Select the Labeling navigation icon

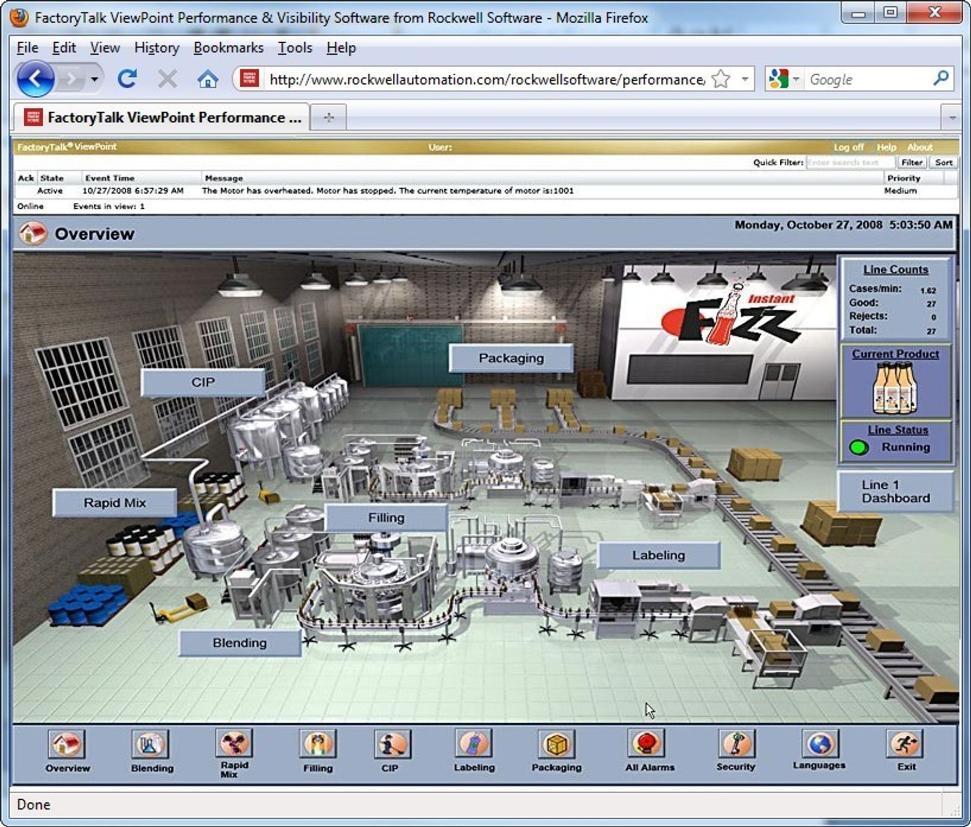474,743
